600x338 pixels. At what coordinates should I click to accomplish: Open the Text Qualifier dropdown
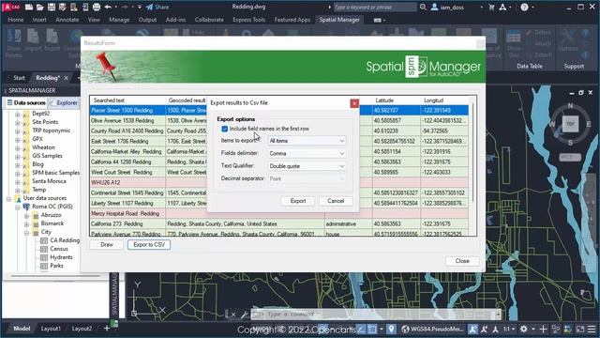[x=307, y=166]
